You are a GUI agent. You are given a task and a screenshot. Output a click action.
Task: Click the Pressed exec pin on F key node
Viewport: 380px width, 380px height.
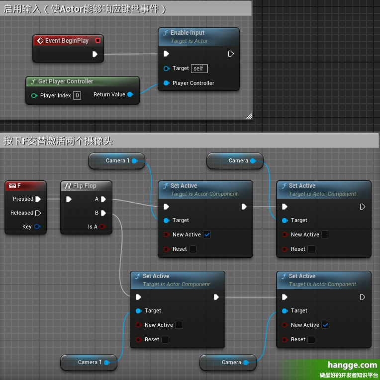38,199
